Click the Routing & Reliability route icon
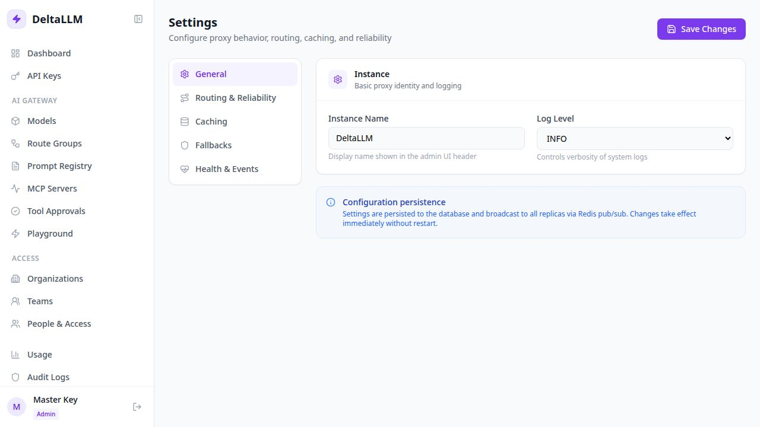 point(185,98)
